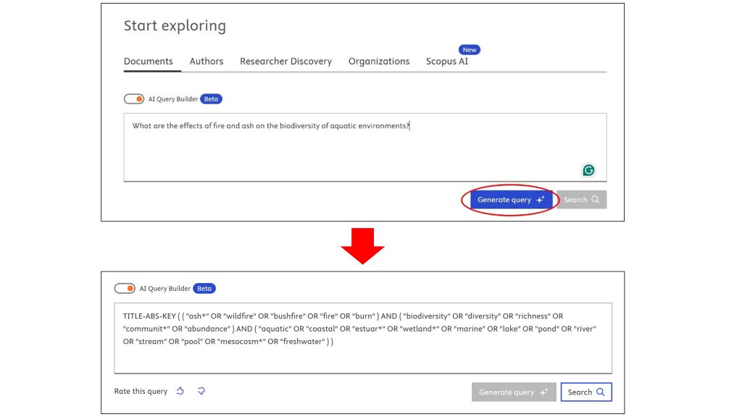
Task: Click the greyed-out Generate query button
Action: tap(514, 392)
